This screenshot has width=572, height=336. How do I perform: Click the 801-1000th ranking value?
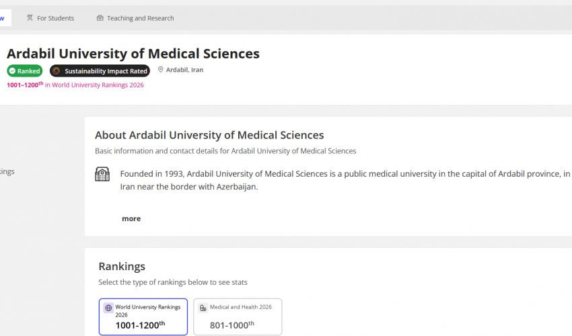(x=232, y=325)
